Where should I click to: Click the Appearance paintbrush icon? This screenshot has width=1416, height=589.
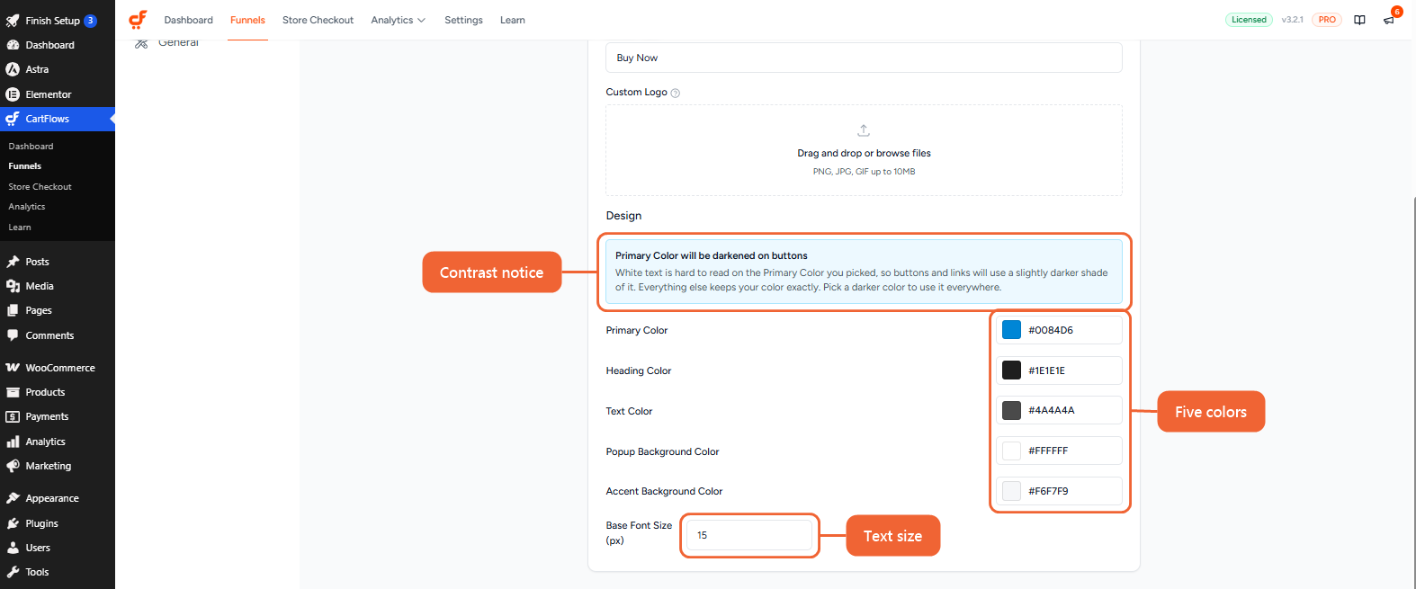point(13,498)
